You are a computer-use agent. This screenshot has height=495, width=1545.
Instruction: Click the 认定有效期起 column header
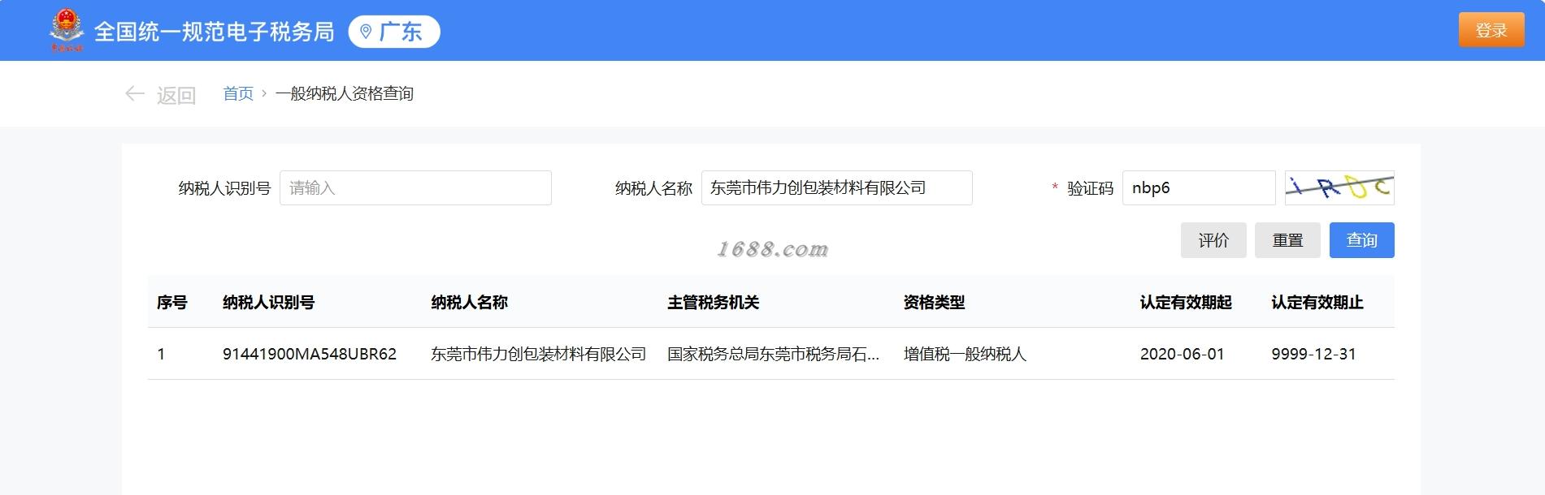coord(1186,302)
